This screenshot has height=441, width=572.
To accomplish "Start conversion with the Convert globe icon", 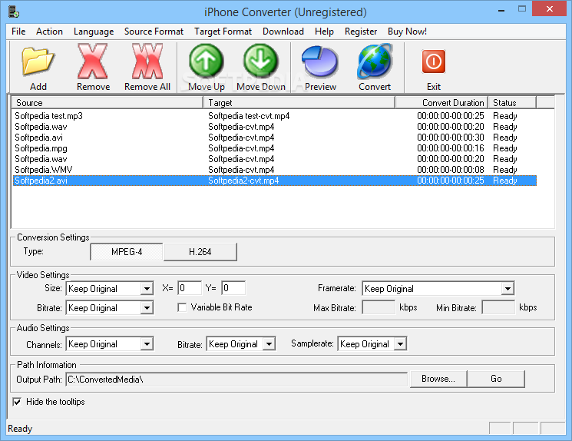I will tap(375, 61).
